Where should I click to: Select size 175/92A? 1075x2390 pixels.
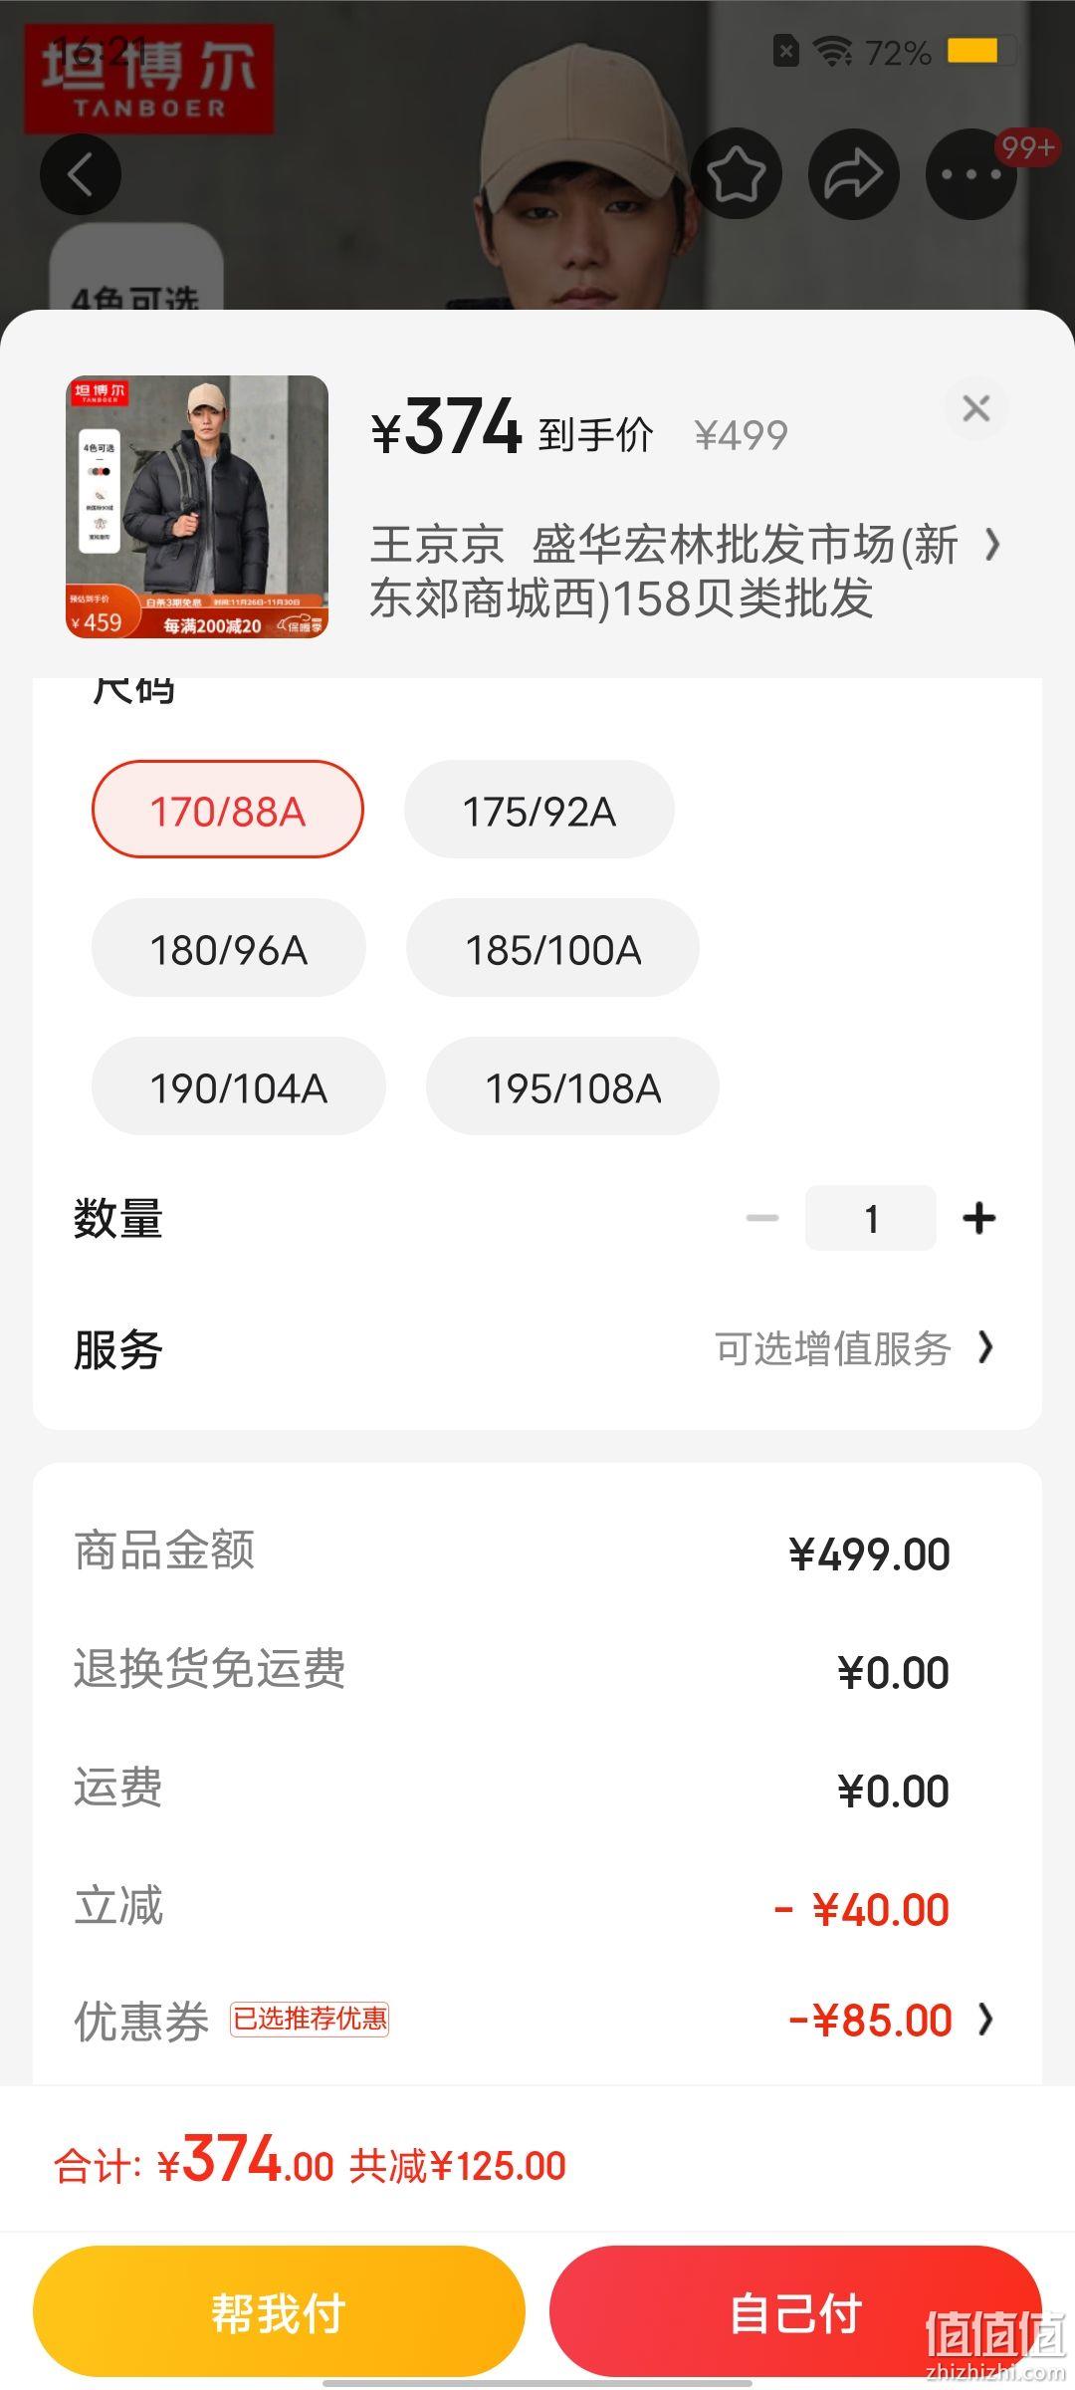[x=539, y=810]
